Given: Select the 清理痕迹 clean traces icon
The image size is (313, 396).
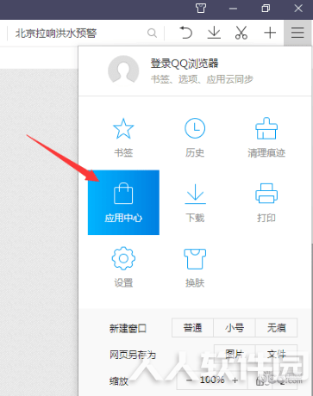Looking at the screenshot, I should pyautogui.click(x=266, y=128).
